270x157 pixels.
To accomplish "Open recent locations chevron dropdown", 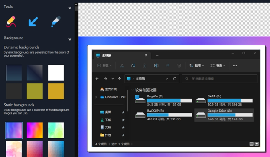I will (113, 79).
